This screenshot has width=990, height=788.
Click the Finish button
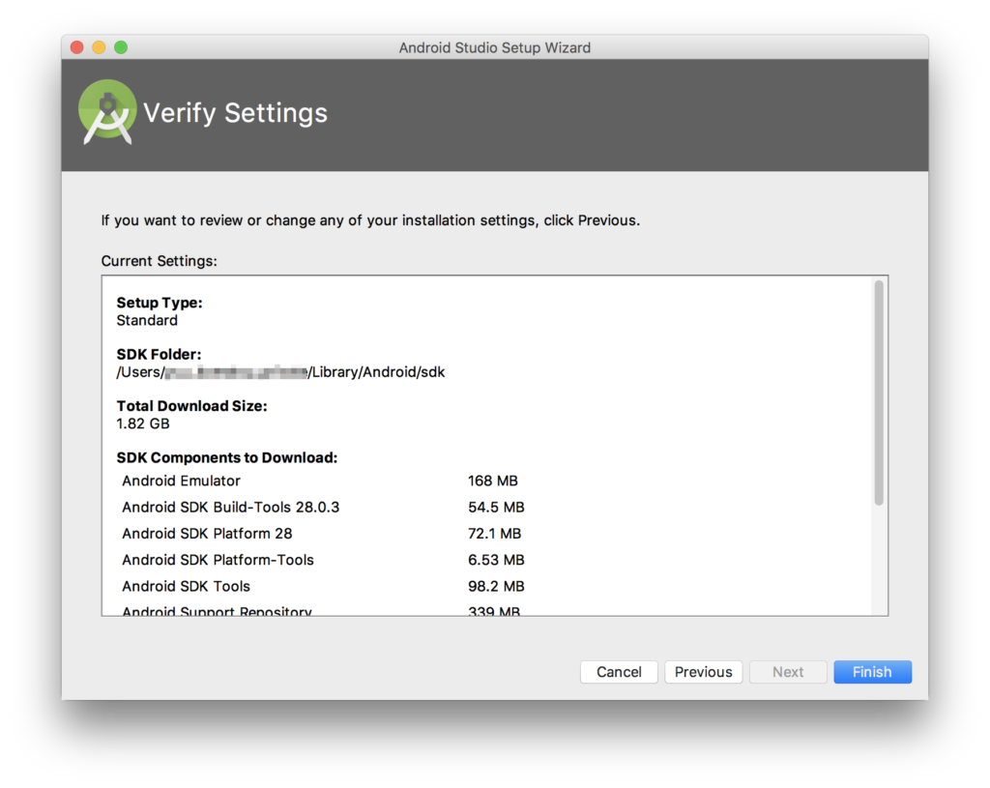pos(872,672)
